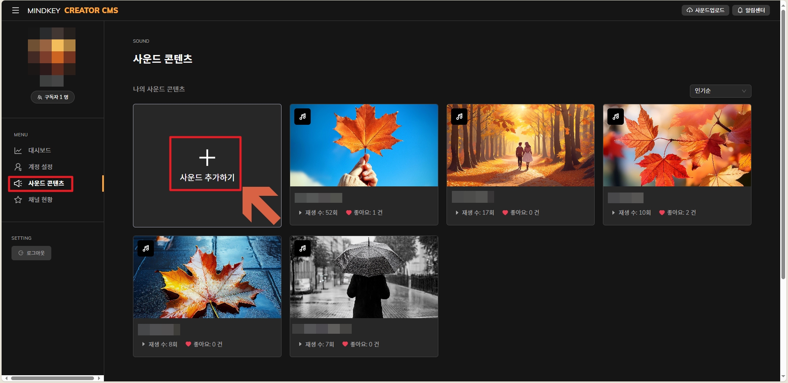Click the 사운드업로드 button
788x383 pixels.
(705, 10)
